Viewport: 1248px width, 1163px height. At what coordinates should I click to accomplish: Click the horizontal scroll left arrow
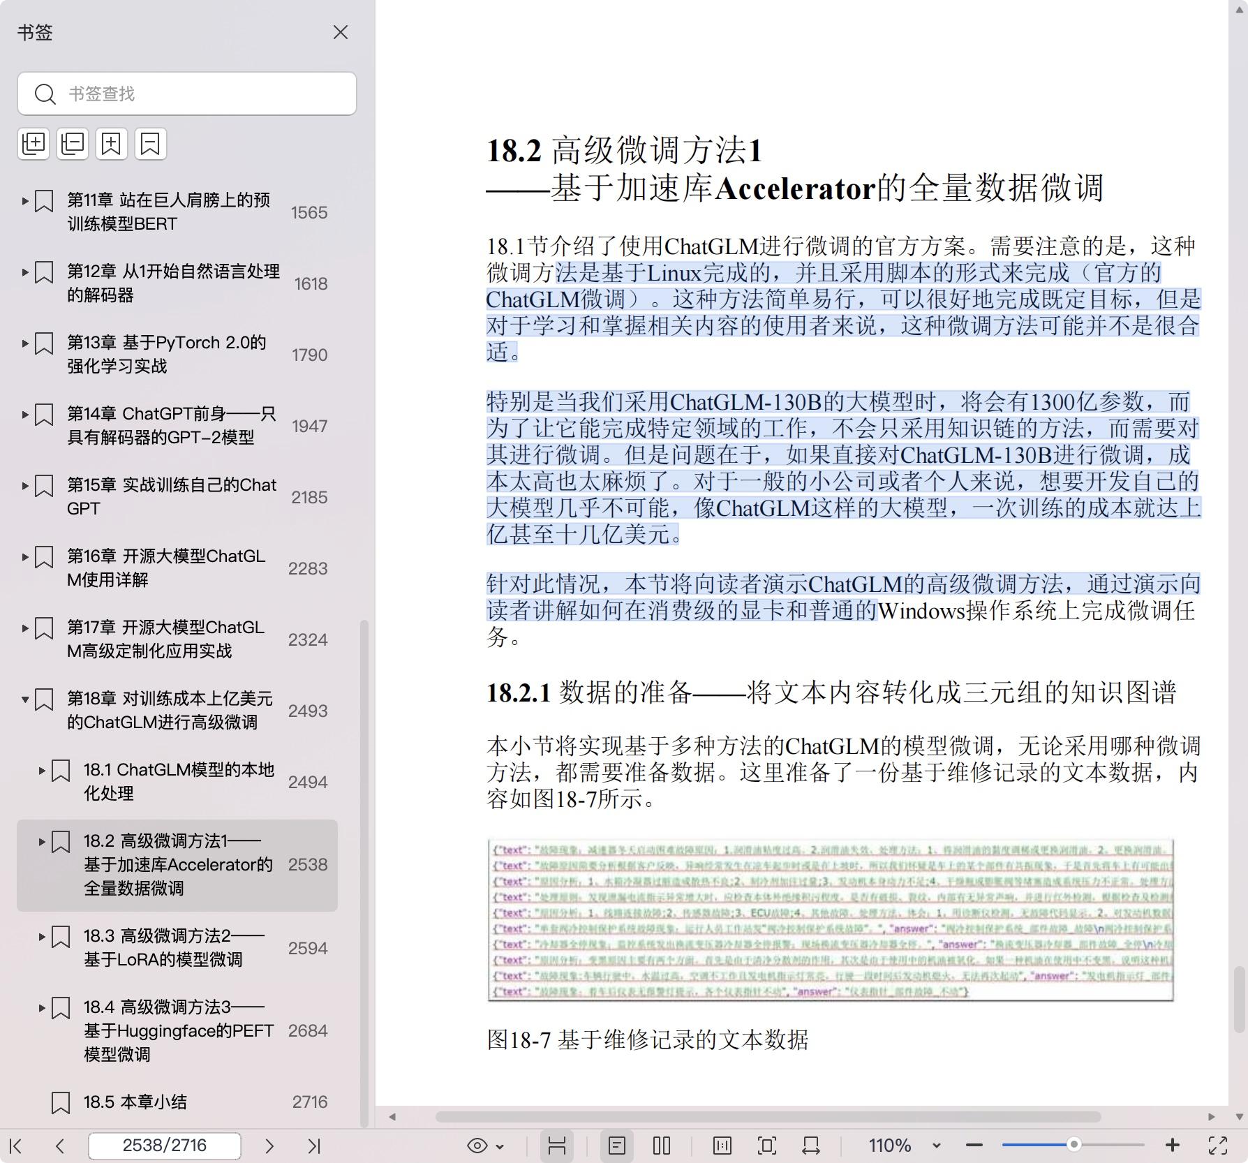392,1117
